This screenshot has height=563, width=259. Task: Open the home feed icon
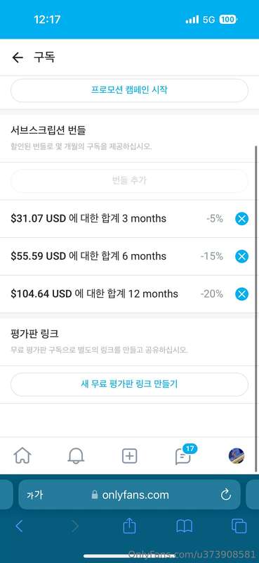pos(22,456)
